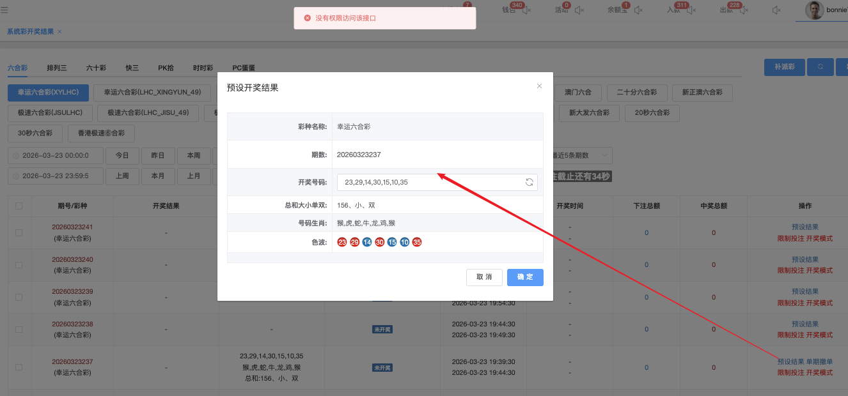Click the blue refresh button beside 补派彩
Image resolution: width=848 pixels, height=396 pixels.
click(820, 67)
